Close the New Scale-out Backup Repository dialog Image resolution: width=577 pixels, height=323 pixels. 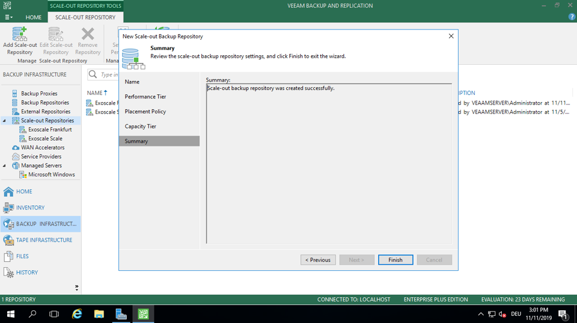(x=451, y=36)
